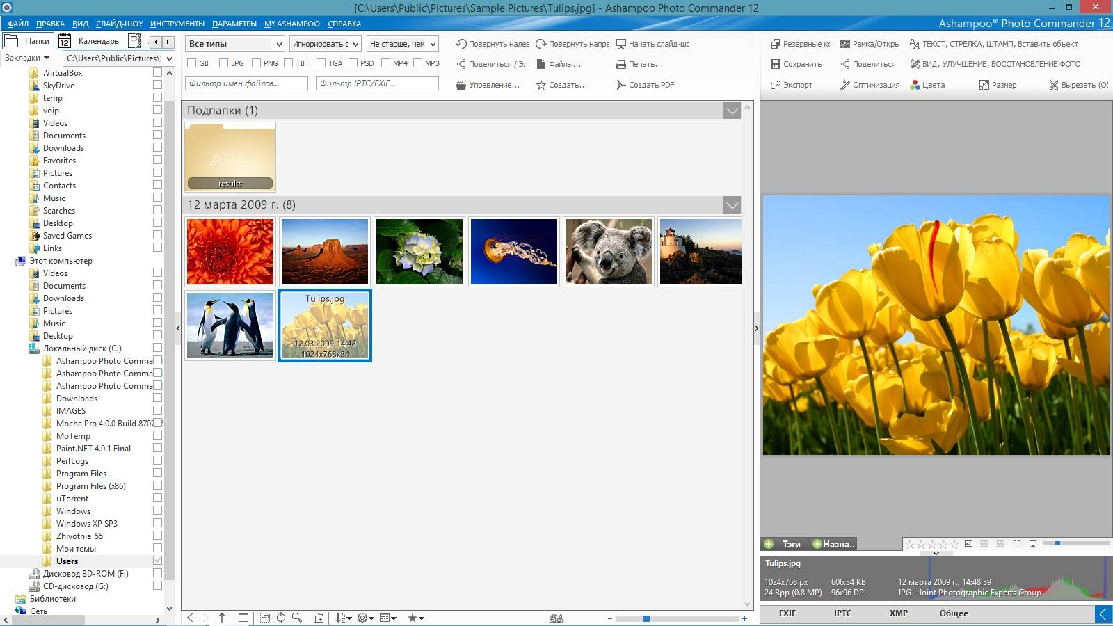The image size is (1113, 626).
Task: Toggle the PNG filter checkbox
Action: coord(256,63)
